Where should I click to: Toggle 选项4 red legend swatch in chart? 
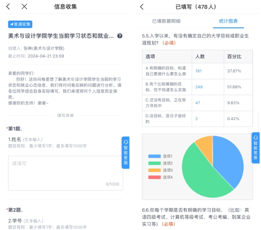[x=155, y=177]
